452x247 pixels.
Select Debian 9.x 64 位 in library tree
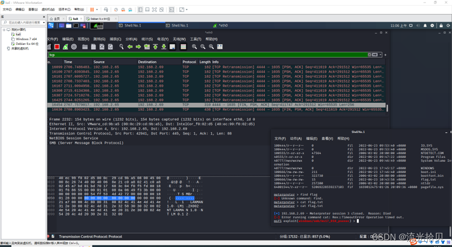(27, 44)
